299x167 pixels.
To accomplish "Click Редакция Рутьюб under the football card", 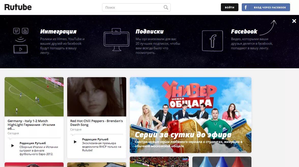I will click(33, 143).
